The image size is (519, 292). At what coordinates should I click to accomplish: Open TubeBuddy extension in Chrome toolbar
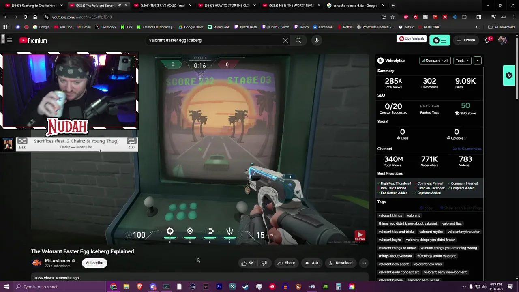coord(445,17)
